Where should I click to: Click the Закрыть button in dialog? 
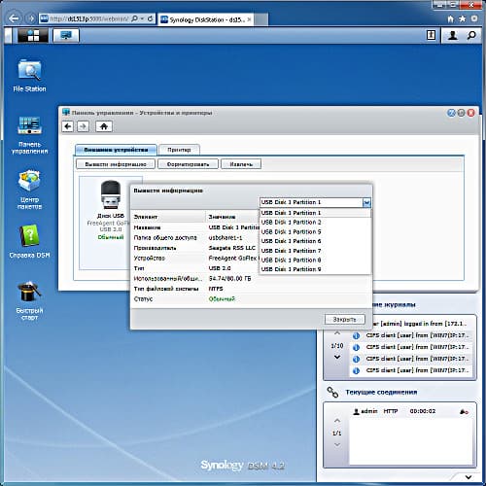345,319
